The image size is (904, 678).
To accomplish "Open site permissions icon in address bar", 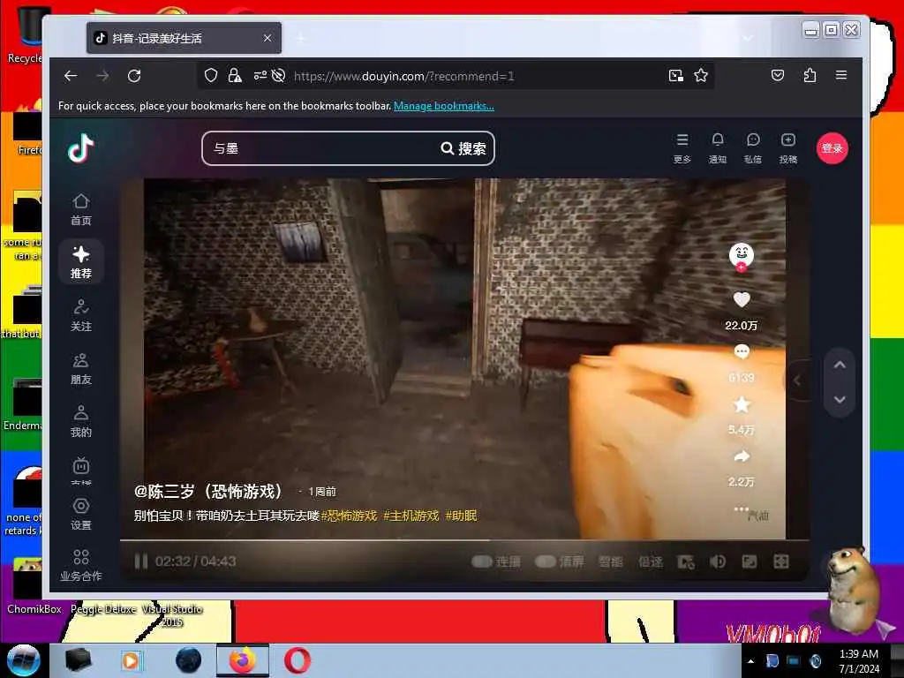I will pyautogui.click(x=260, y=76).
